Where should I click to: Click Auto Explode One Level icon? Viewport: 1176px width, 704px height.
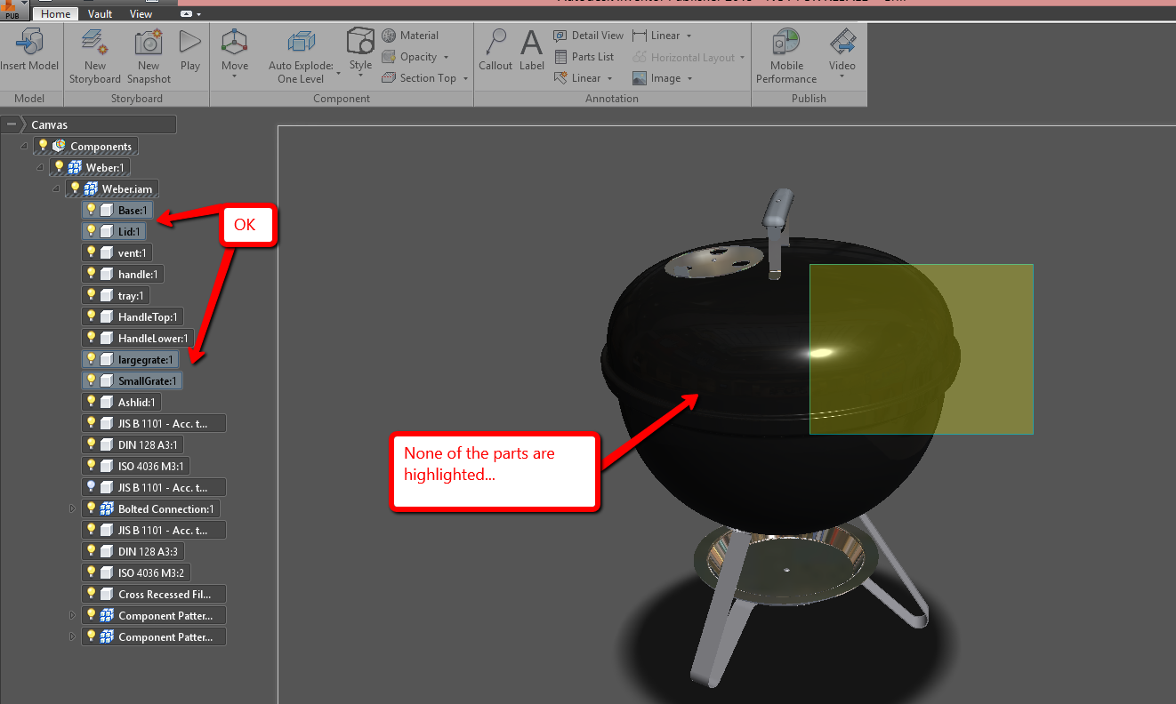(x=301, y=42)
